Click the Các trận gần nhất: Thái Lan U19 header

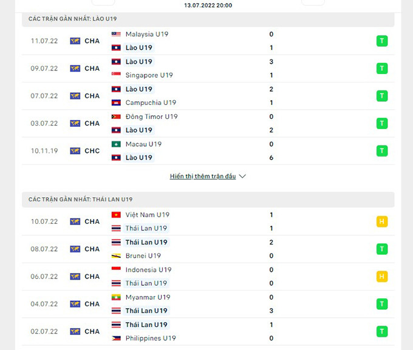tap(80, 200)
